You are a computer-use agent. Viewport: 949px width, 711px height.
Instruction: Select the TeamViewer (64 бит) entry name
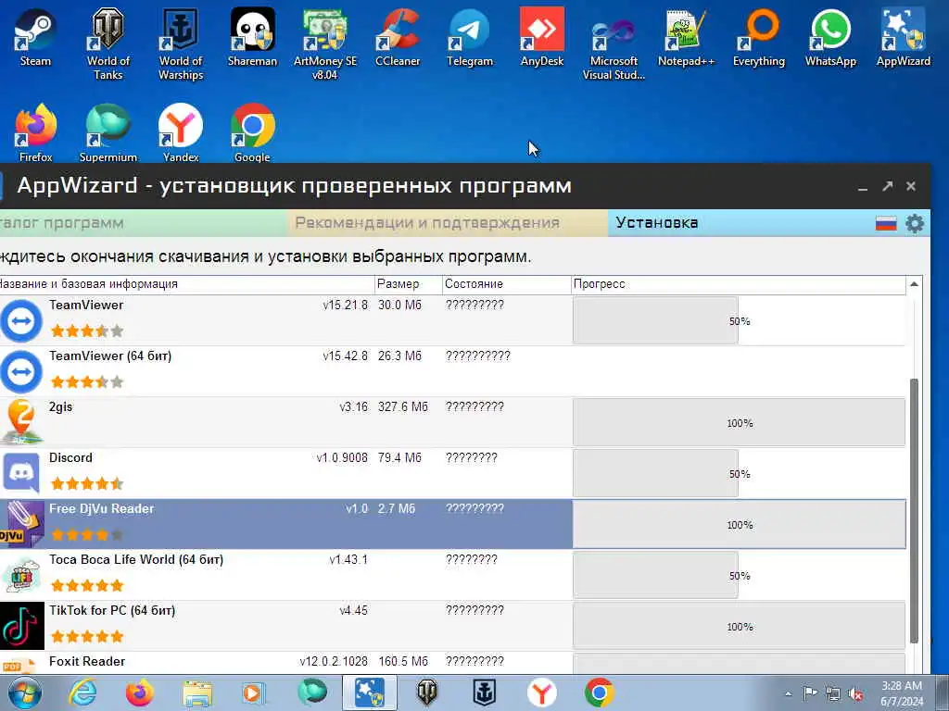110,356
